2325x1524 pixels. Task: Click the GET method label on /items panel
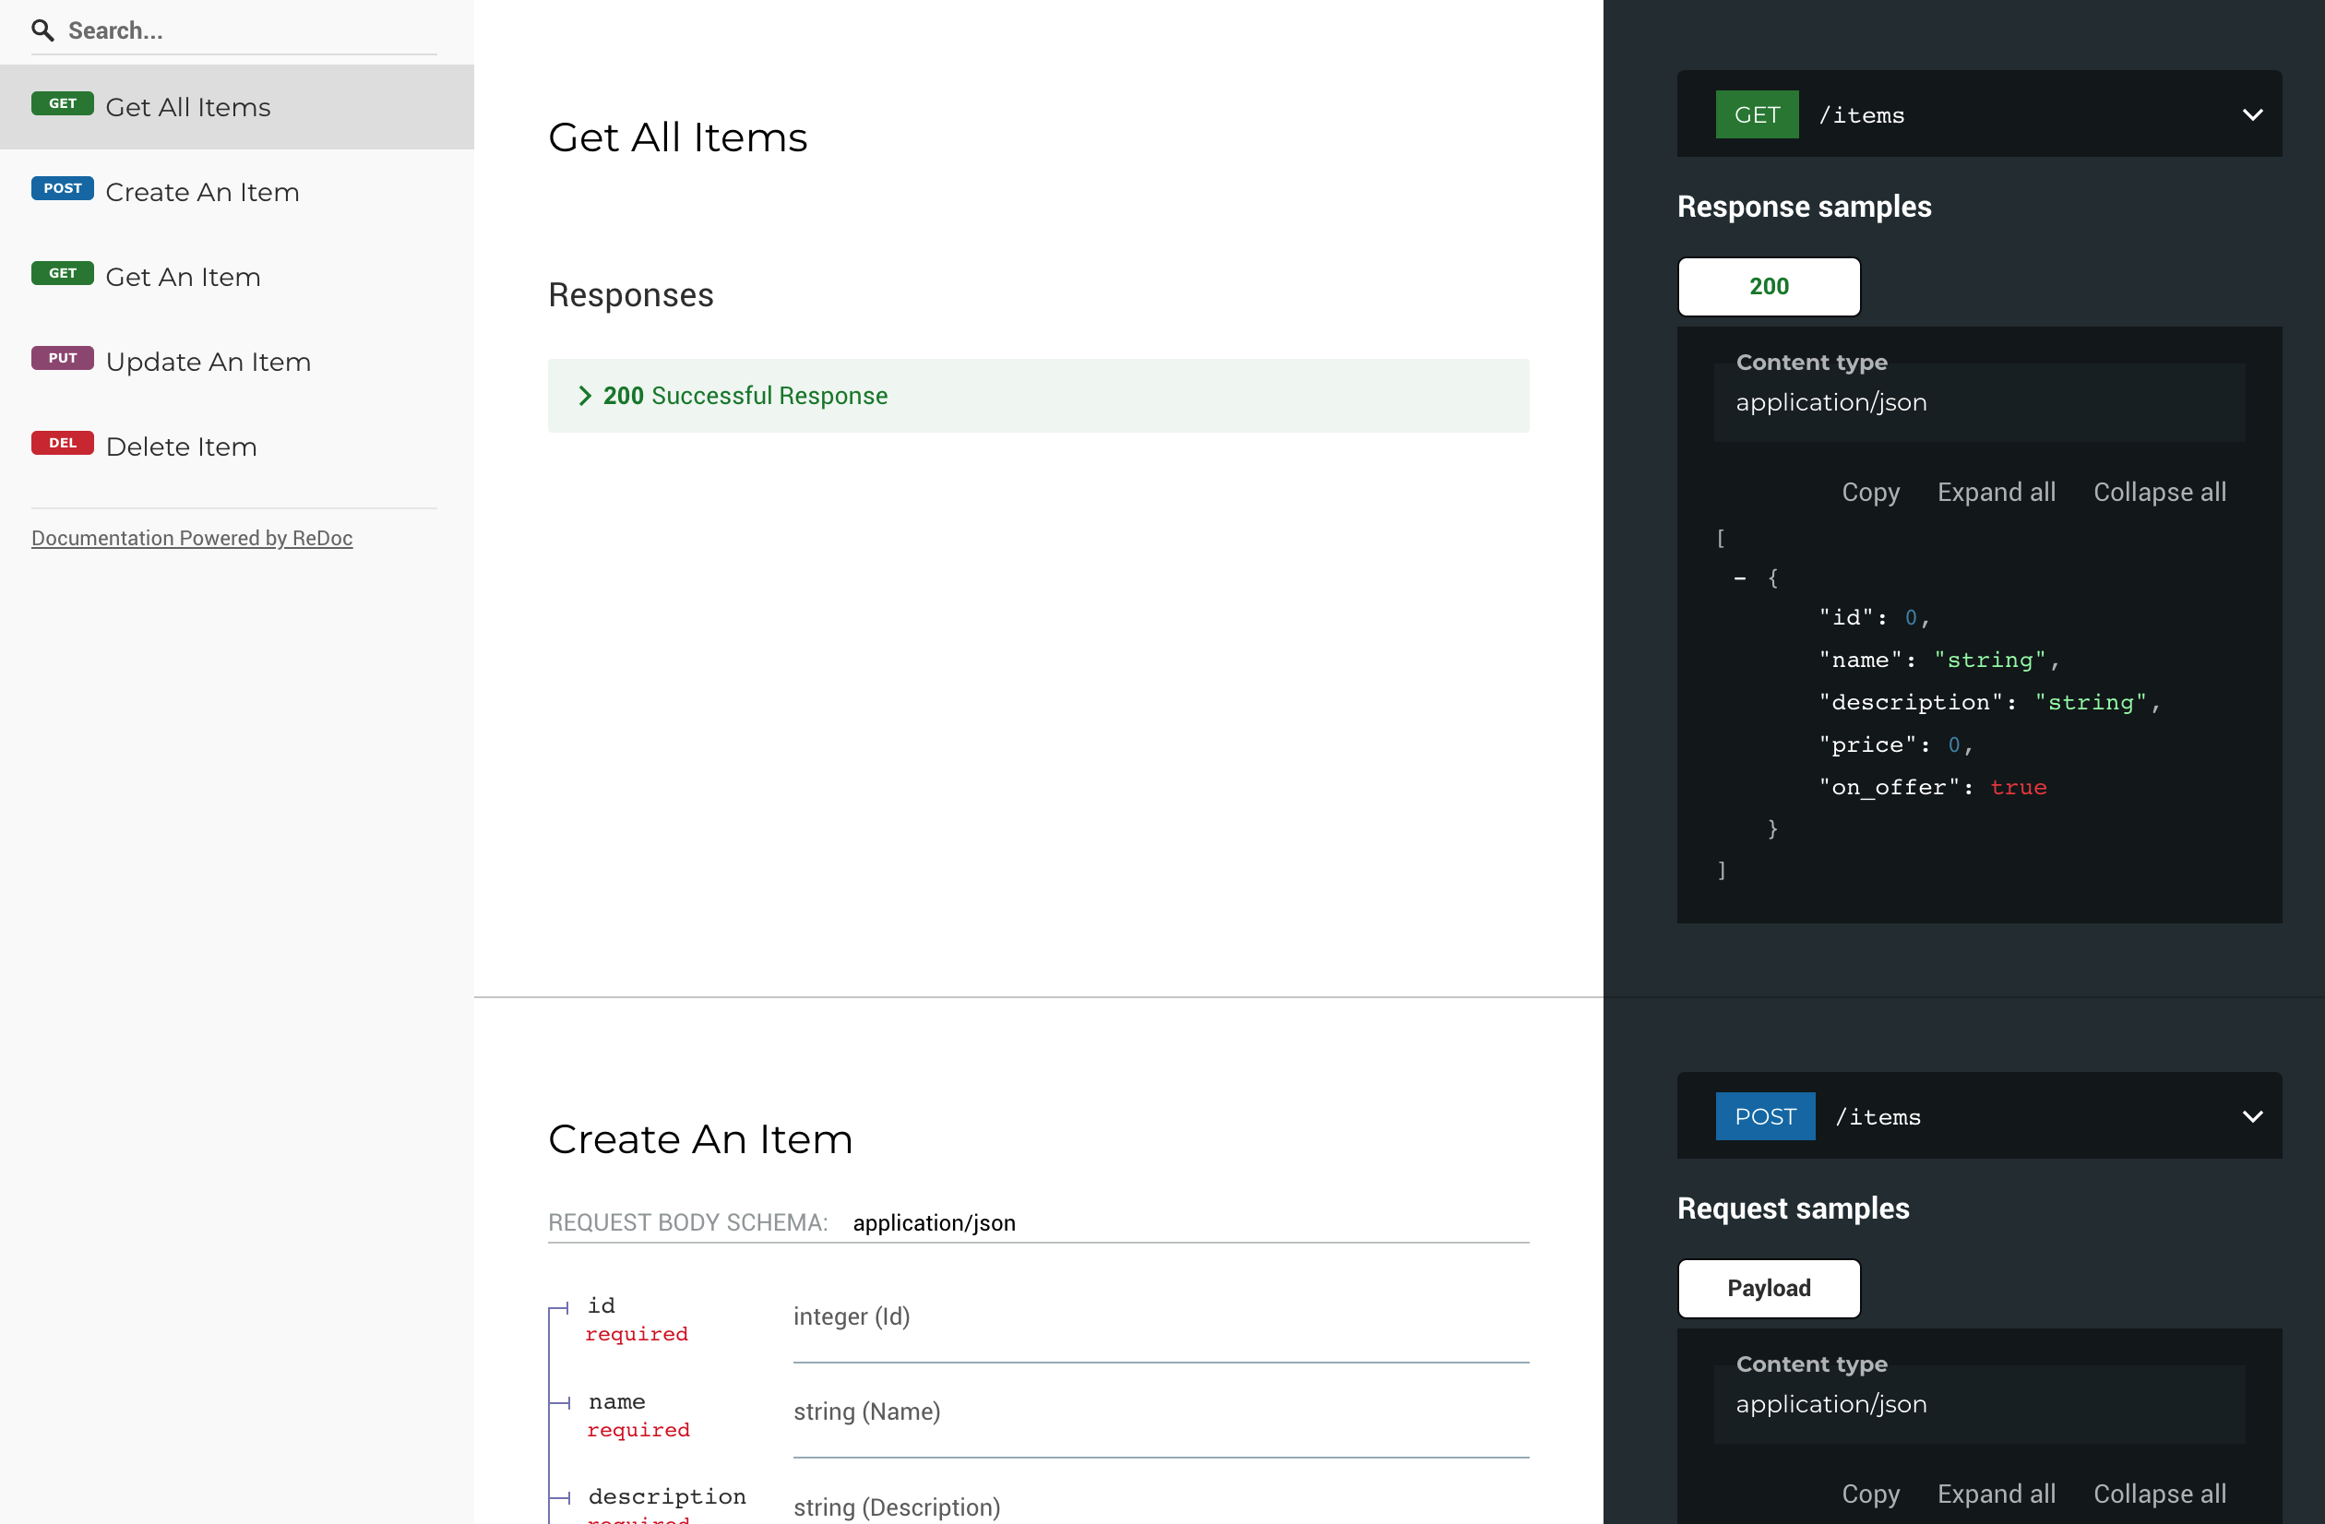(1757, 113)
